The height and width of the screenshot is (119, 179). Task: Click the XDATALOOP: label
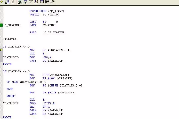[11, 103]
